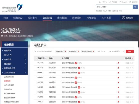Open the 请选择公告类别 dropdown
This screenshot has height=104, width=139.
click(88, 52)
